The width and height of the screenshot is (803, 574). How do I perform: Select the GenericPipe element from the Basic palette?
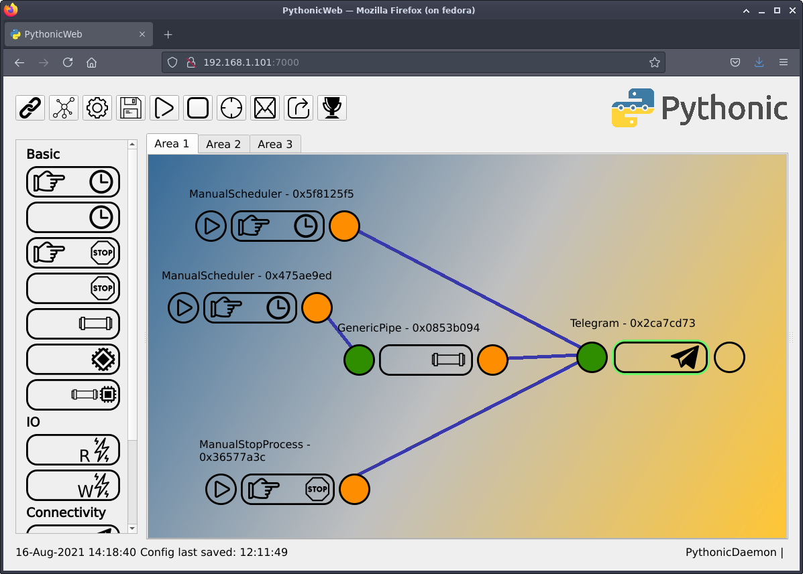point(73,324)
